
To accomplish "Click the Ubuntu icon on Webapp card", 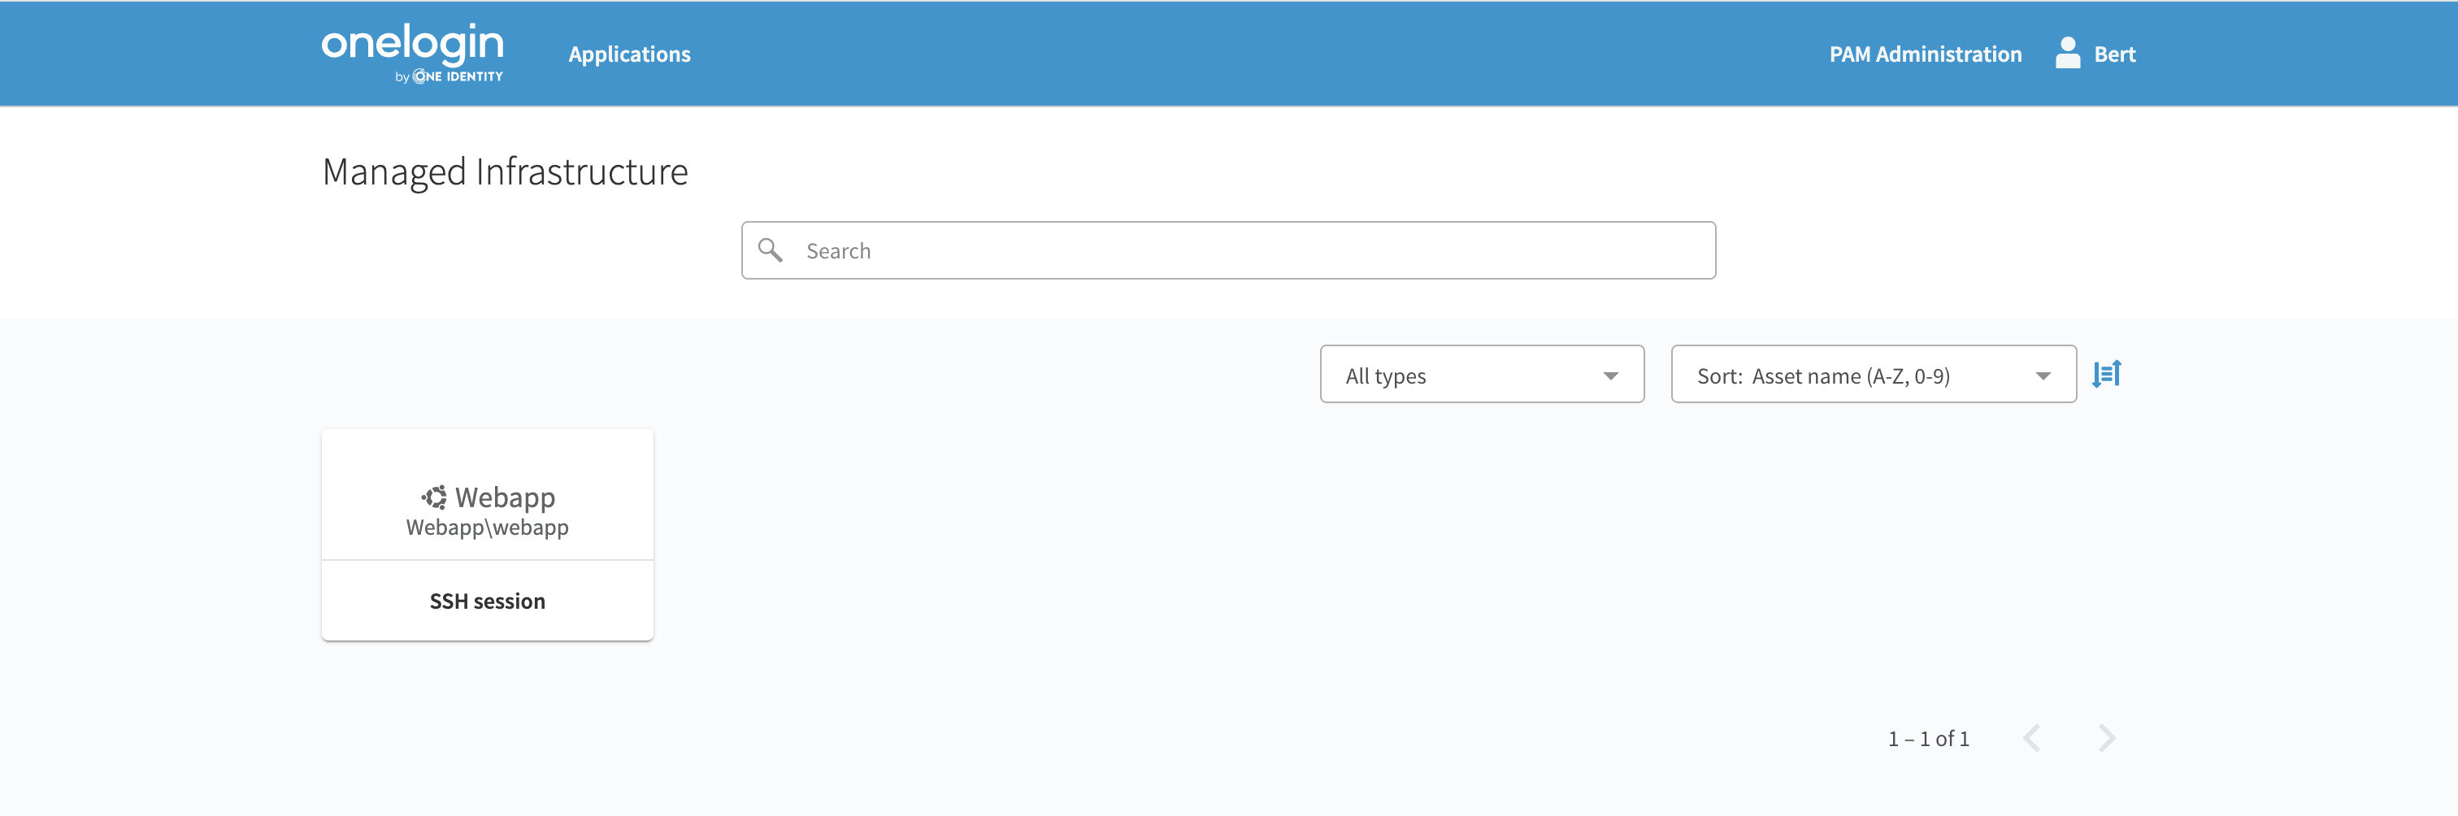I will pos(434,497).
